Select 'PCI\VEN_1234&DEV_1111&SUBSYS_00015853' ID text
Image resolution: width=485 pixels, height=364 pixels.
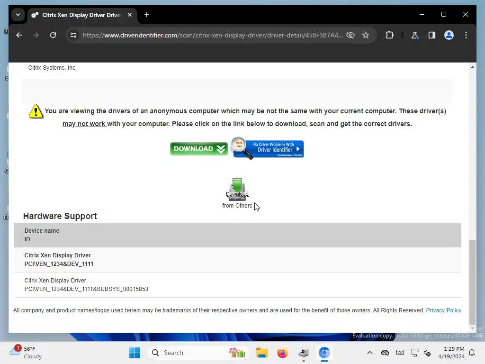pos(86,289)
